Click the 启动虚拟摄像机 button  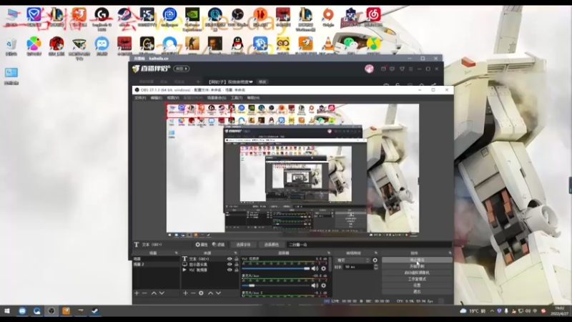tap(417, 273)
